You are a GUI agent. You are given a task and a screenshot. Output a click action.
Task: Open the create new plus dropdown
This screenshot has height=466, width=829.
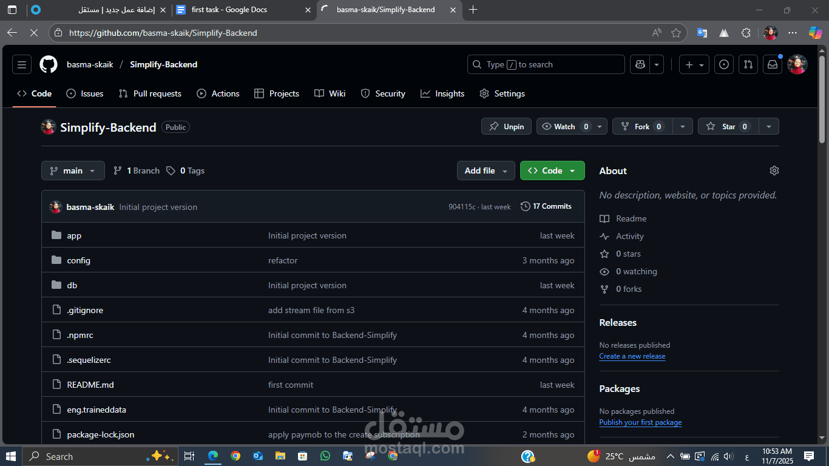694,64
